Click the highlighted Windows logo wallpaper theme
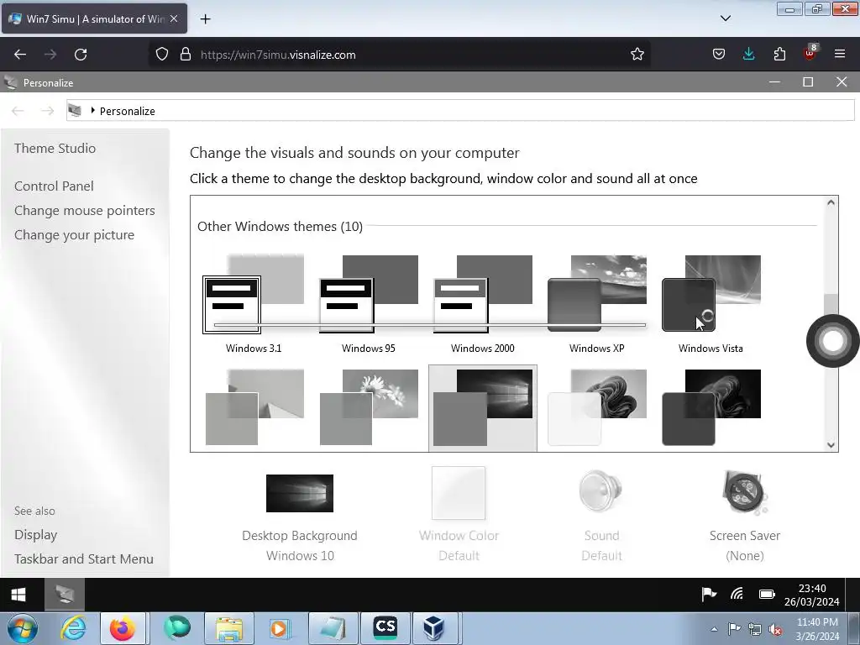Screen dimensions: 860x645 [x=483, y=408]
